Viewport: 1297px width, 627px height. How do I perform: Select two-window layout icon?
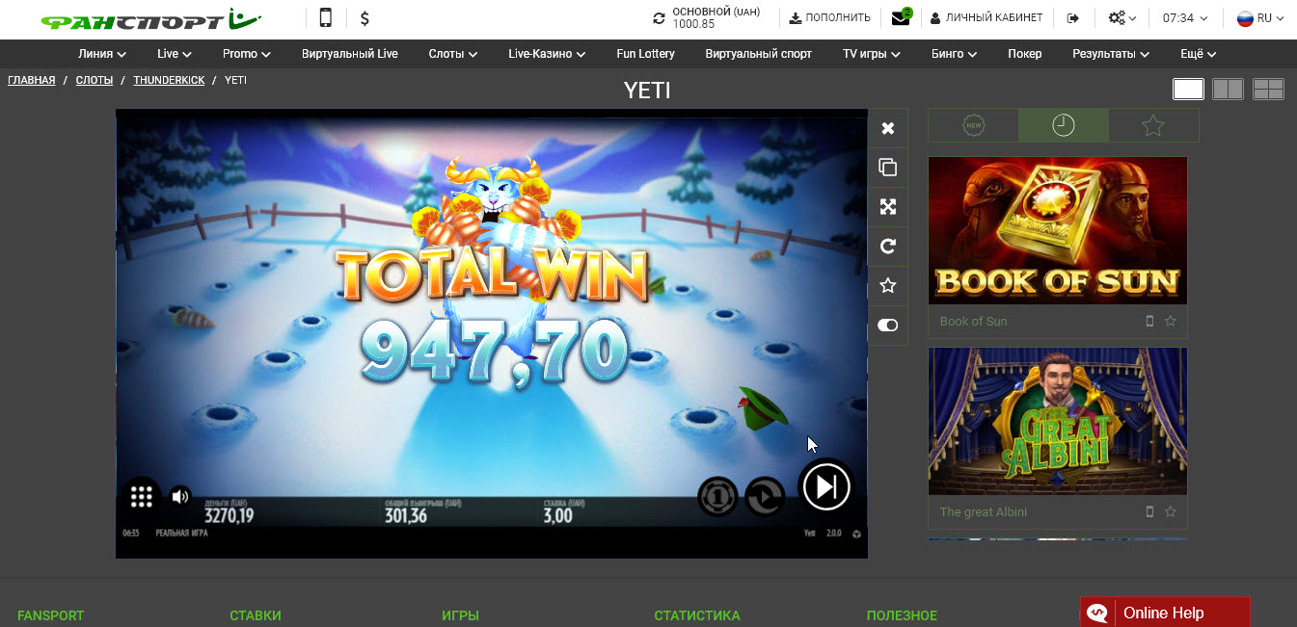(1228, 90)
